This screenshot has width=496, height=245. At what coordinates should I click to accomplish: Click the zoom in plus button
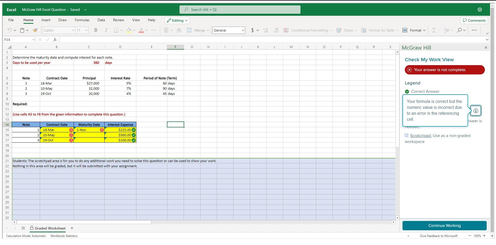coord(484,236)
